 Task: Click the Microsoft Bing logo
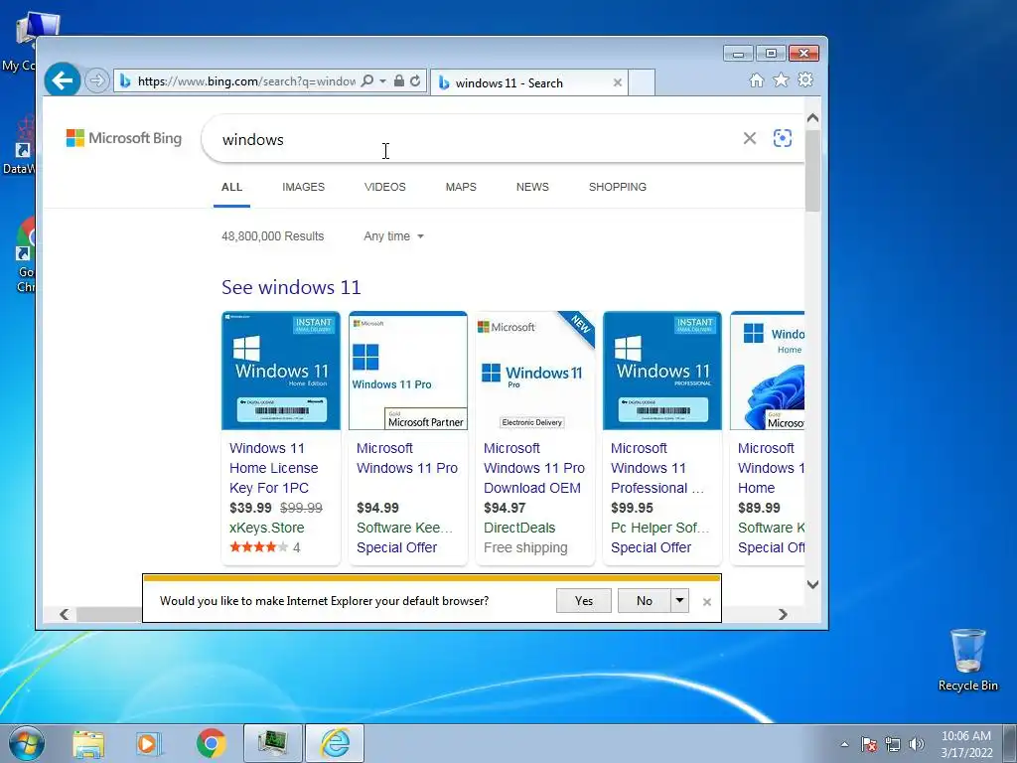coord(124,138)
